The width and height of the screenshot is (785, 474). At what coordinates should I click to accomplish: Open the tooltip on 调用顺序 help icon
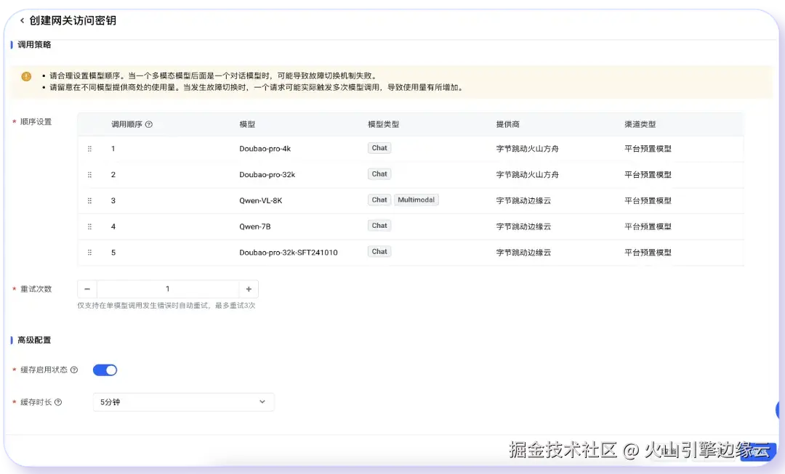pos(150,124)
